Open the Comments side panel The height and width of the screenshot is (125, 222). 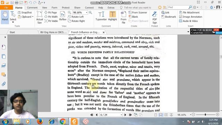[x=3, y=75]
